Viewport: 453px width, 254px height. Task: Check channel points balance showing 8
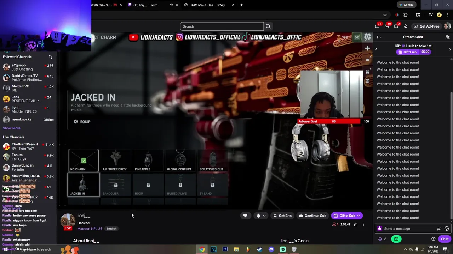coord(383,239)
